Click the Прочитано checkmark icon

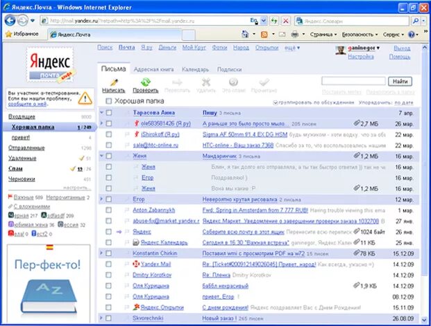click(264, 82)
